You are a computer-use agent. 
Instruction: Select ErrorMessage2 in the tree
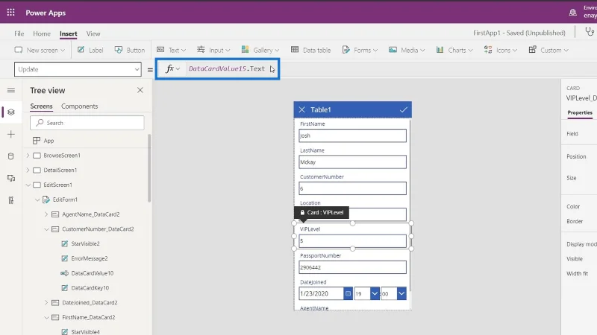point(90,258)
